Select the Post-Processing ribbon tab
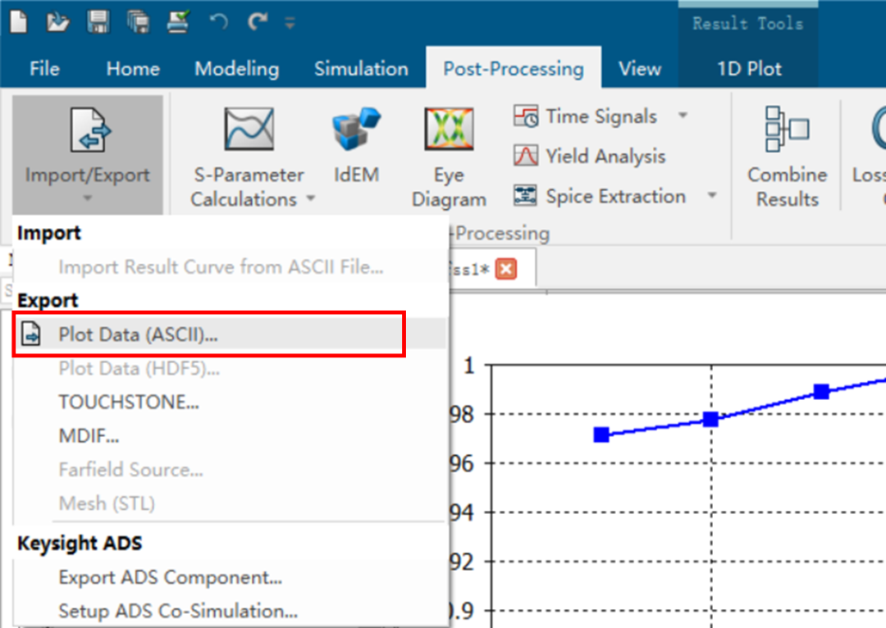The height and width of the screenshot is (628, 886). 513,69
